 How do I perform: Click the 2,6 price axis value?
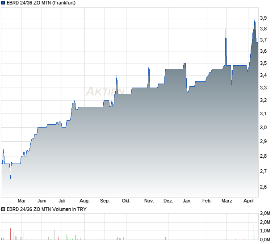263,187
